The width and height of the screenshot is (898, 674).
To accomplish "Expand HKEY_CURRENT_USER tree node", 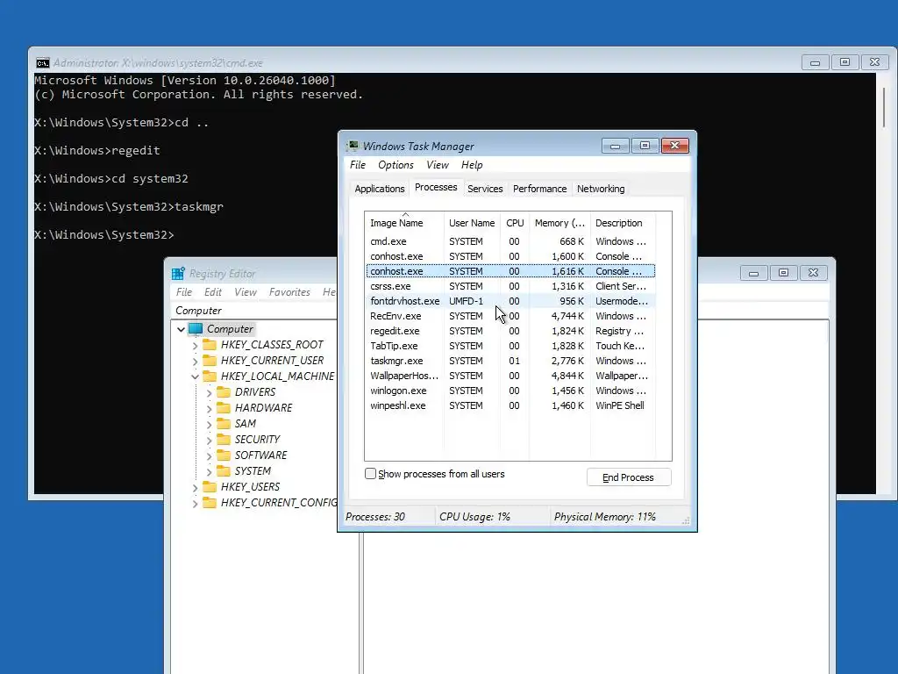I will [x=195, y=361].
